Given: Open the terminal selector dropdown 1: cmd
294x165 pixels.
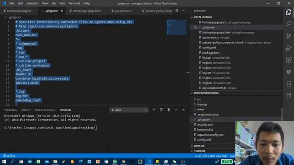Looking at the screenshot, I should pyautogui.click(x=129, y=110).
